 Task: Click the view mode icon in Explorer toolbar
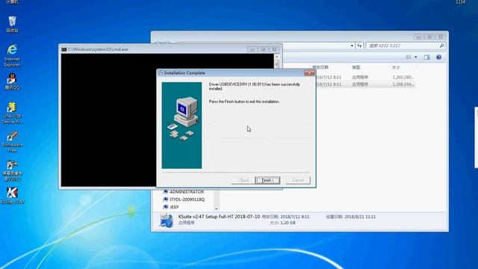[409, 57]
